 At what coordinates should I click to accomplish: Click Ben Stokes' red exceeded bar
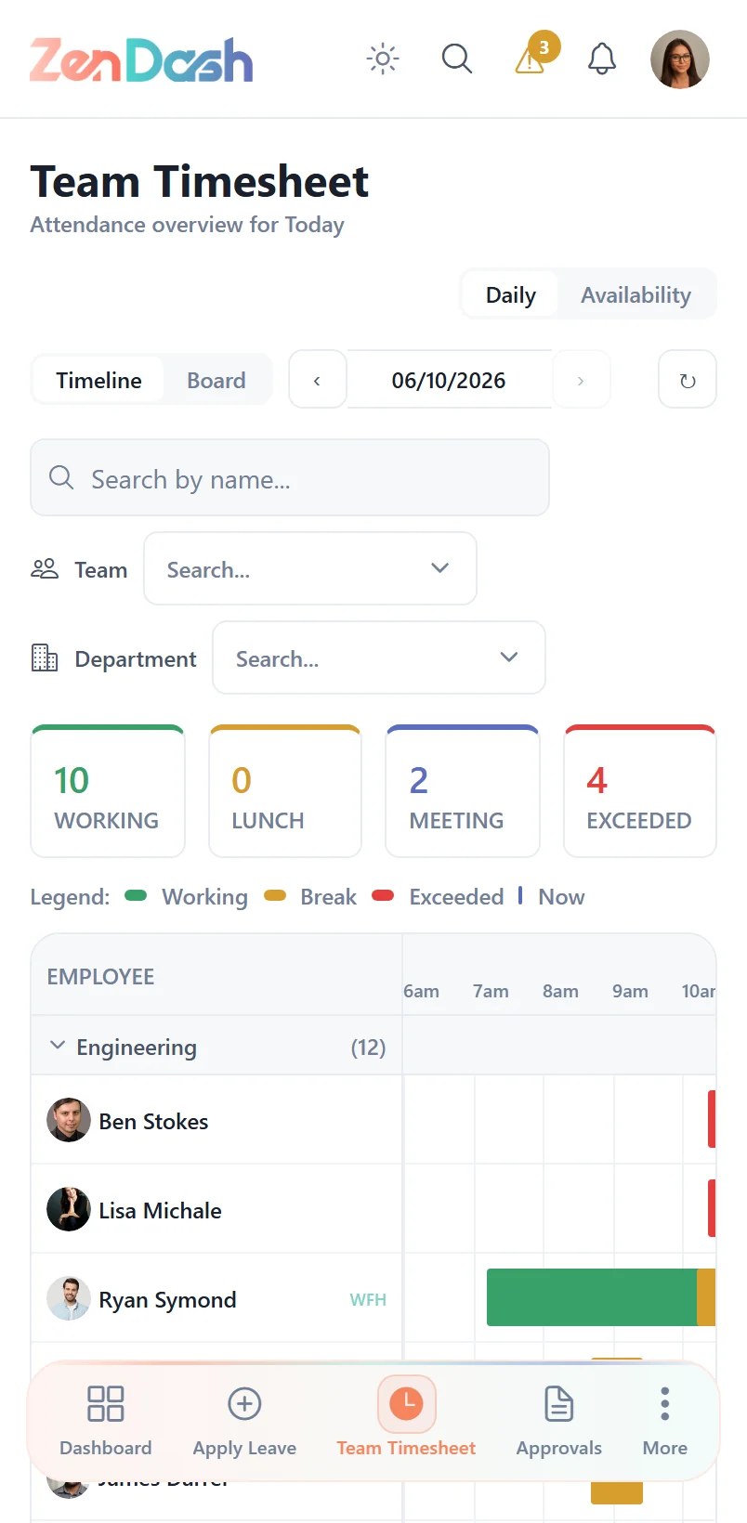(712, 1119)
